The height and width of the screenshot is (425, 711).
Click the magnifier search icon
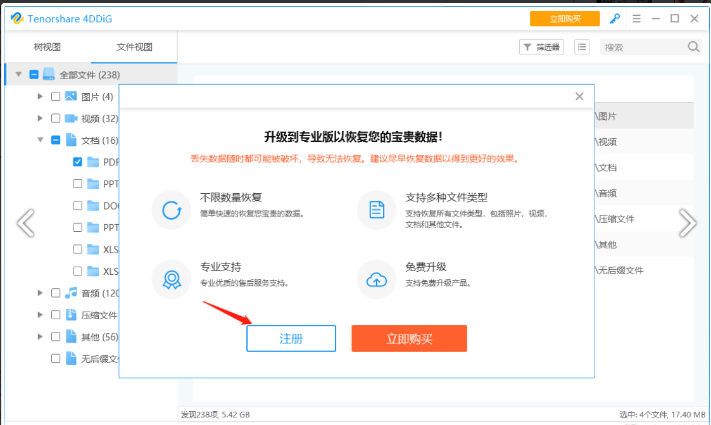693,47
